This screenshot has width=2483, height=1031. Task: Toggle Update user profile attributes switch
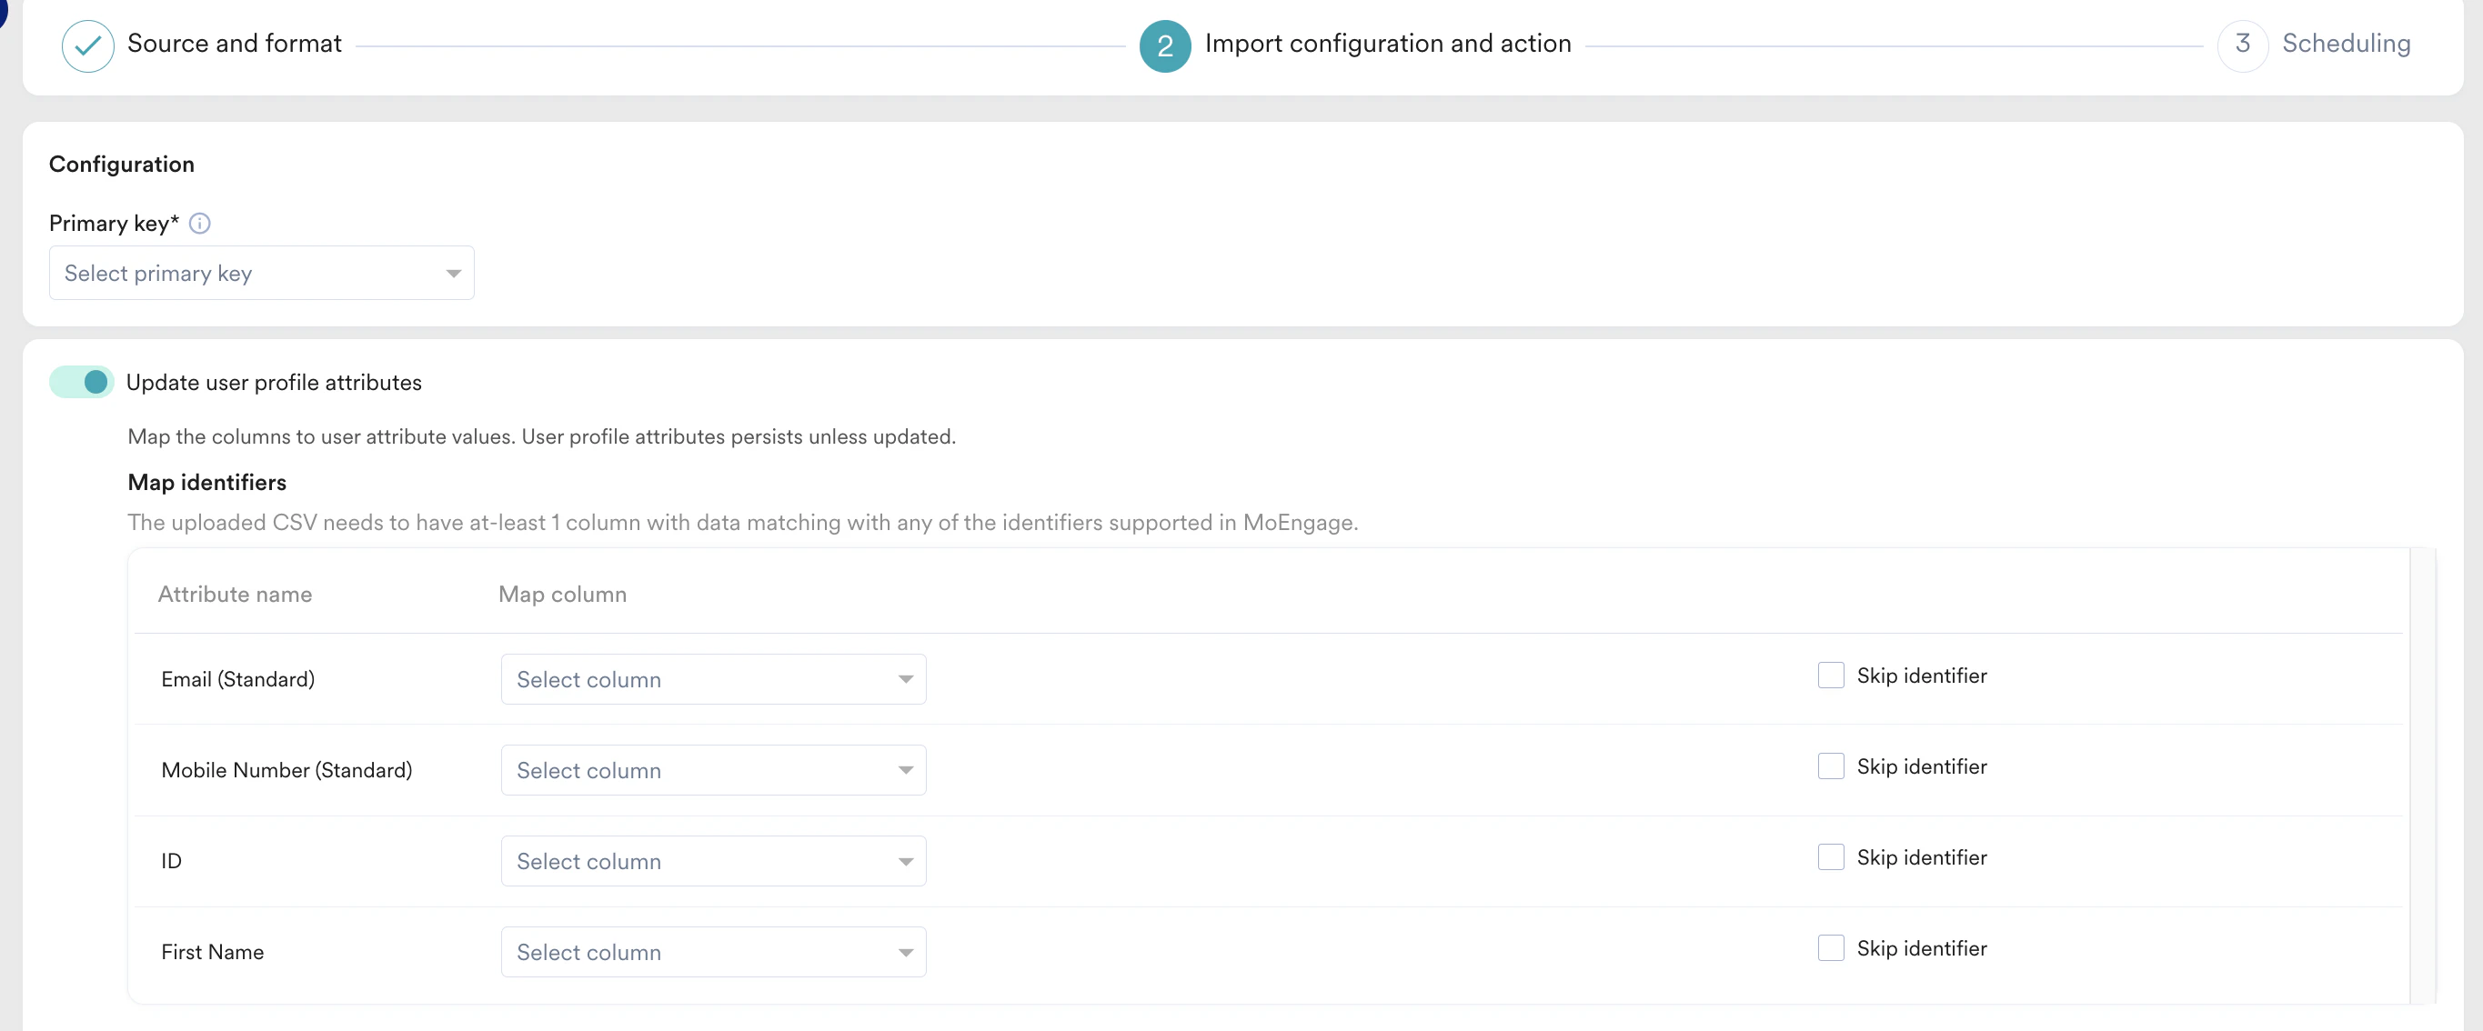(x=82, y=383)
